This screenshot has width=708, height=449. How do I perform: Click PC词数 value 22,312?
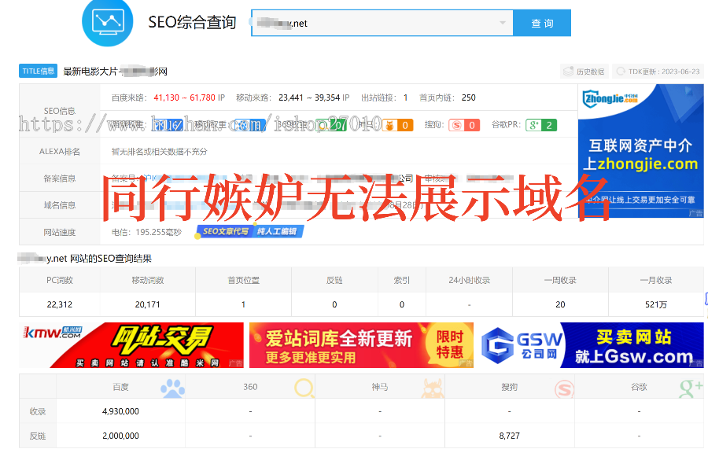[60, 304]
